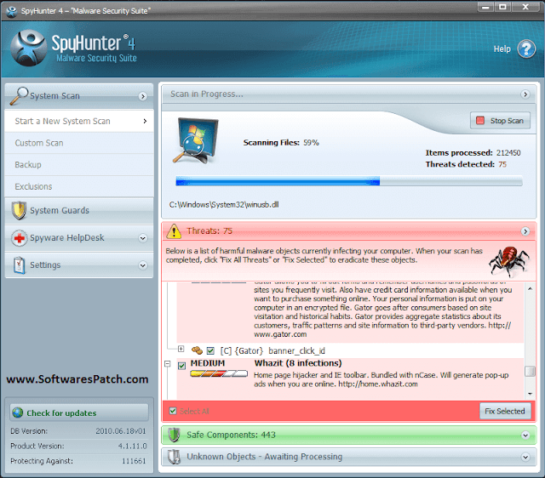
Task: Click the Items processed 212450 value
Action: click(508, 153)
